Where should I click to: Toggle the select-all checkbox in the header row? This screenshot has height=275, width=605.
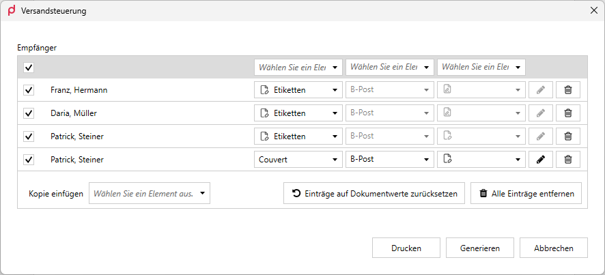[x=29, y=68]
